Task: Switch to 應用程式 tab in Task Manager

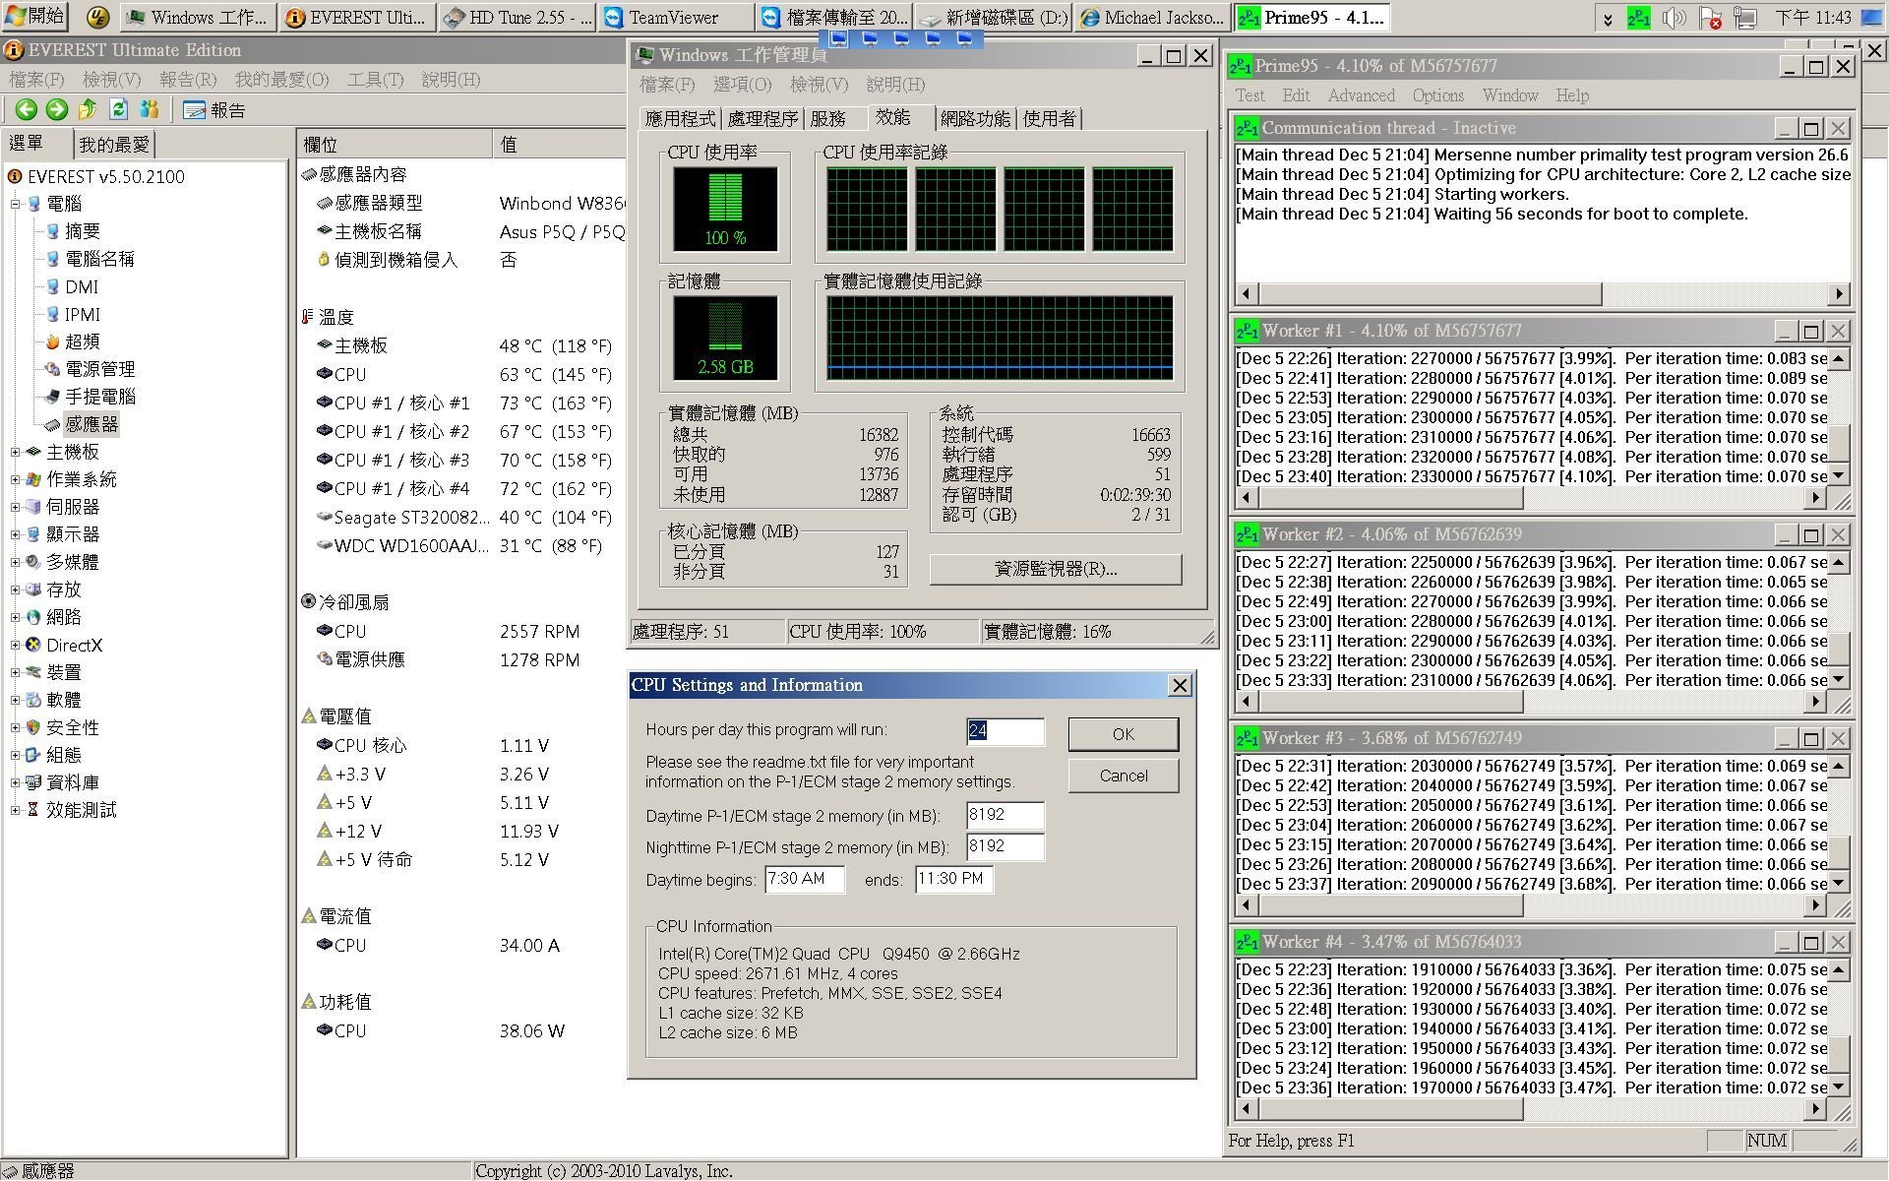Action: 680,119
